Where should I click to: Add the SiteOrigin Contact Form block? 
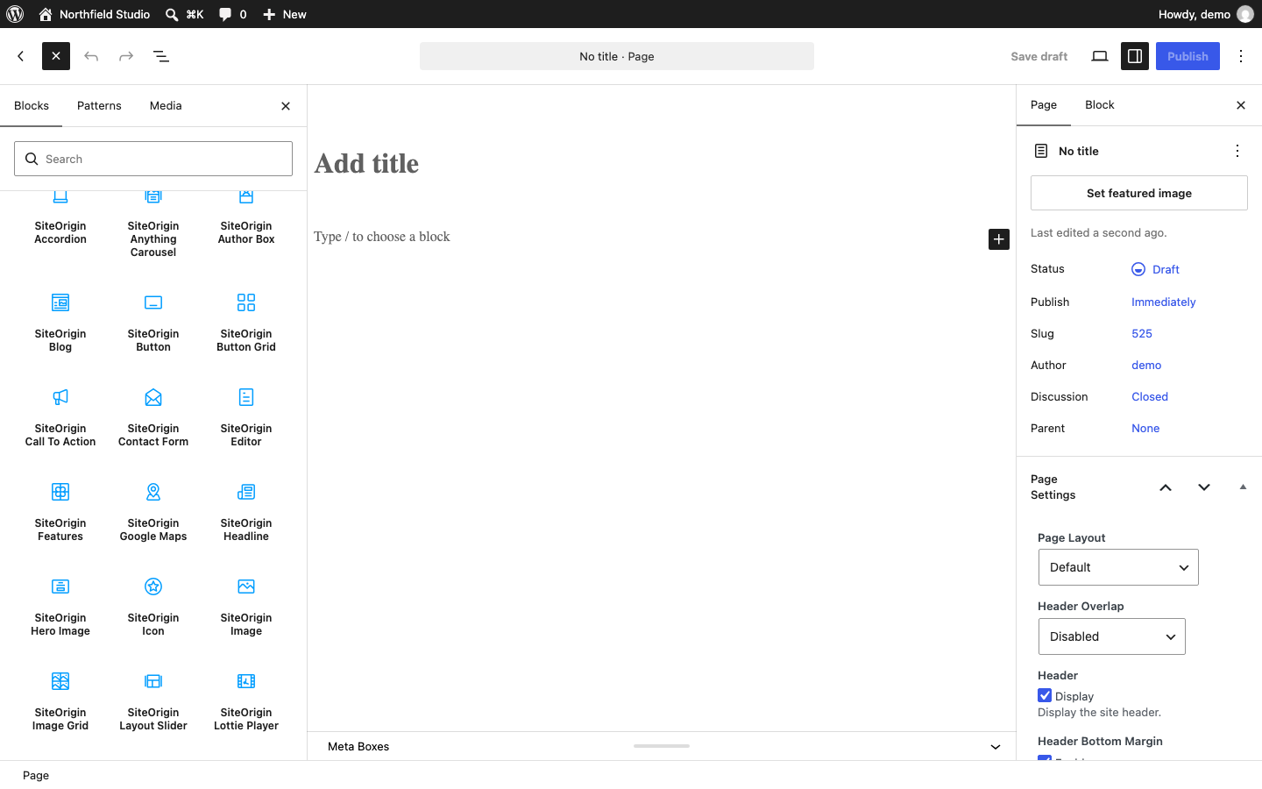tap(153, 416)
